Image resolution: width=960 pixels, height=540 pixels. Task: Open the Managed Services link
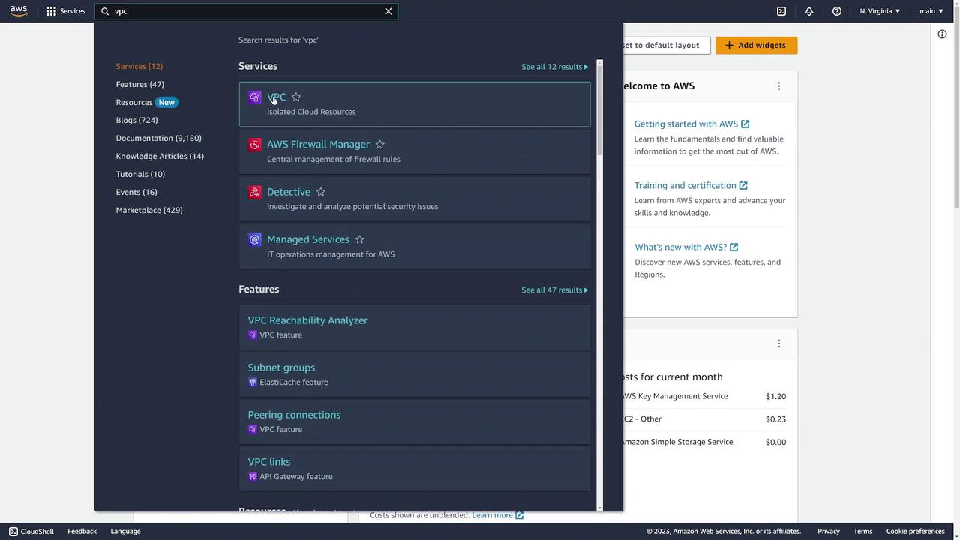pos(308,238)
